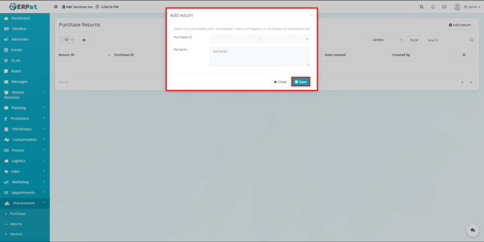Open notifications bell icon
The width and height of the screenshot is (484, 242).
click(433, 7)
